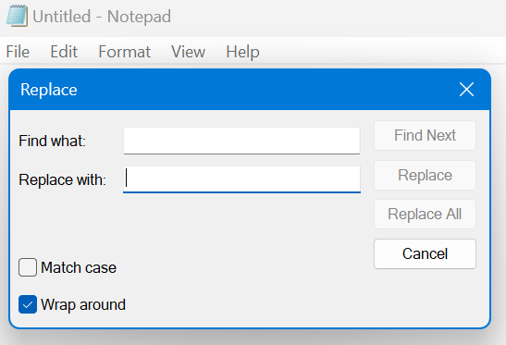Close the Replace dialog with X
The width and height of the screenshot is (506, 345).
pos(466,90)
